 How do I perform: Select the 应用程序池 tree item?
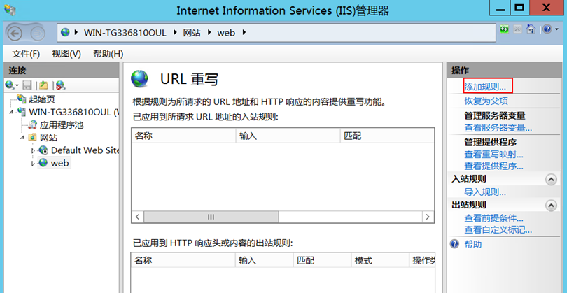pyautogui.click(x=60, y=124)
